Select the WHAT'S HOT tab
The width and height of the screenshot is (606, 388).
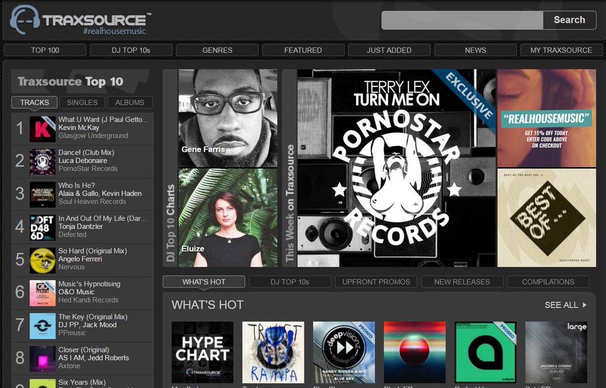204,282
